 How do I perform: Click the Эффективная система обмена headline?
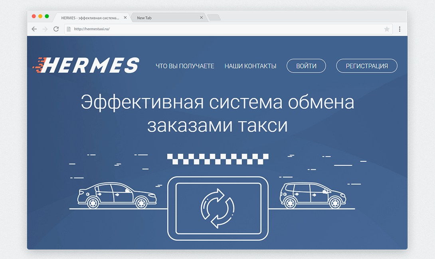click(217, 114)
